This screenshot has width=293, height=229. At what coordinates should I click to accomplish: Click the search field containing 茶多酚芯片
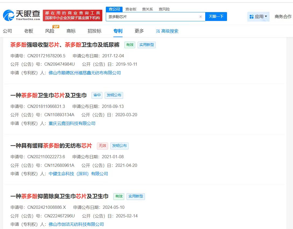point(155,17)
